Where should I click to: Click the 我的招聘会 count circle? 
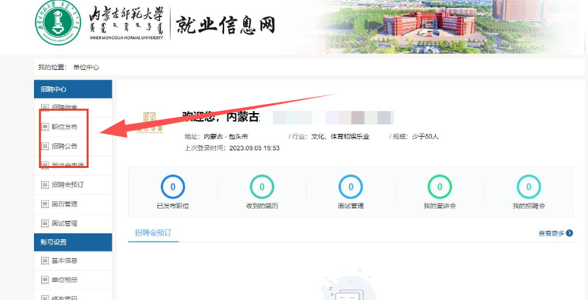coord(529,187)
